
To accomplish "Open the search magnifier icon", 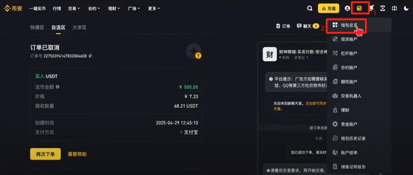I will (310, 9).
